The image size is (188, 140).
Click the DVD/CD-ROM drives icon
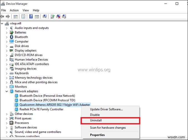(x=12, y=55)
